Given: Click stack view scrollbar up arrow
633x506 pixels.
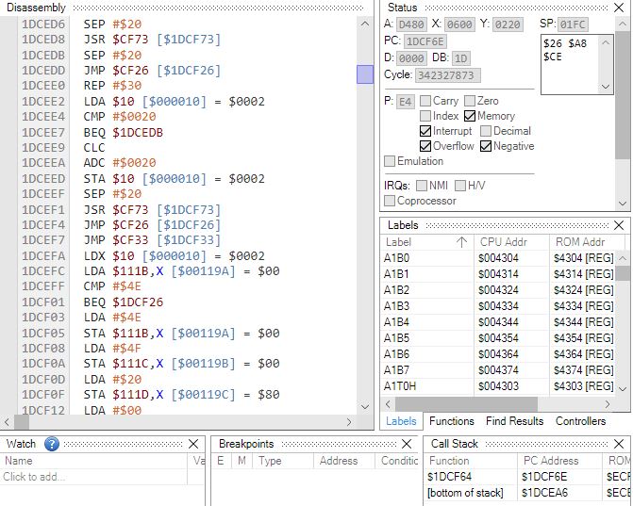Looking at the screenshot, I should tap(606, 42).
